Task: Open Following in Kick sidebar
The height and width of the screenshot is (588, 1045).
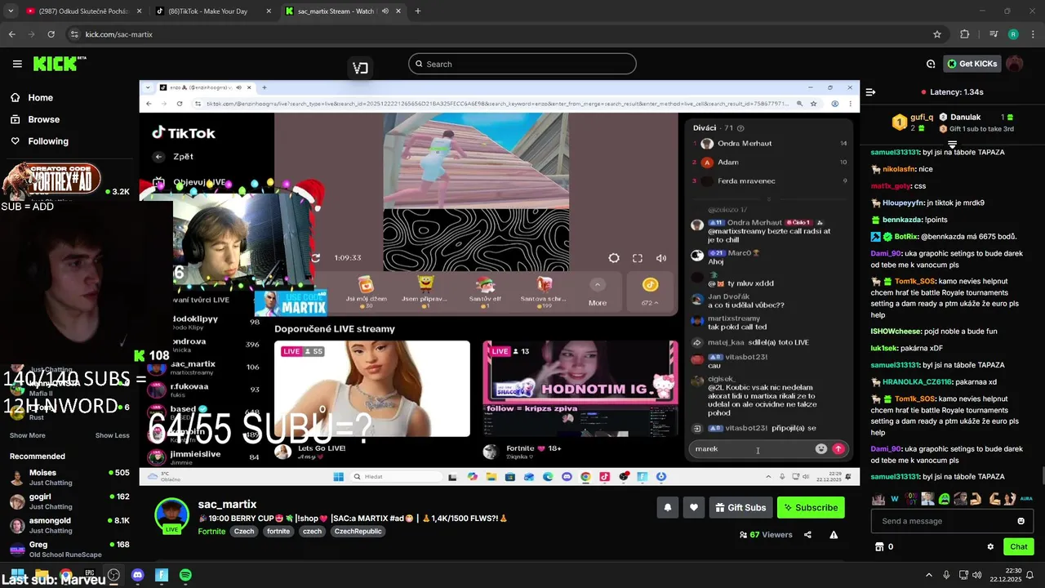Action: [48, 141]
